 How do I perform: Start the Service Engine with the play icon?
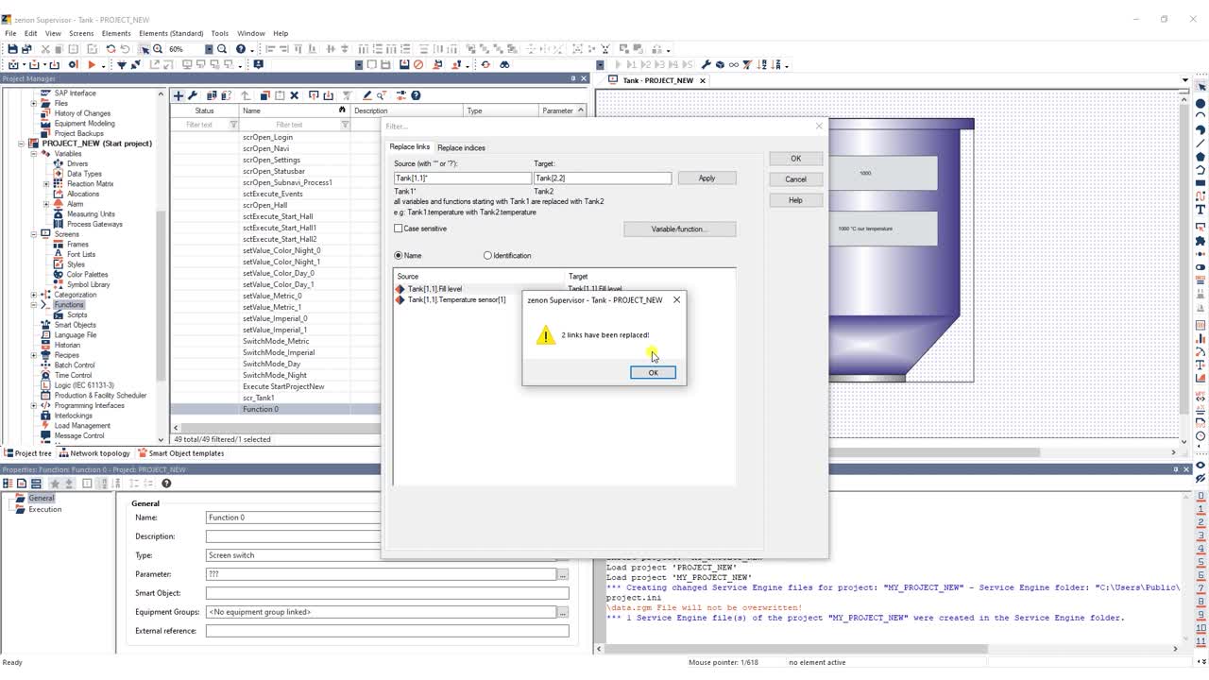92,64
